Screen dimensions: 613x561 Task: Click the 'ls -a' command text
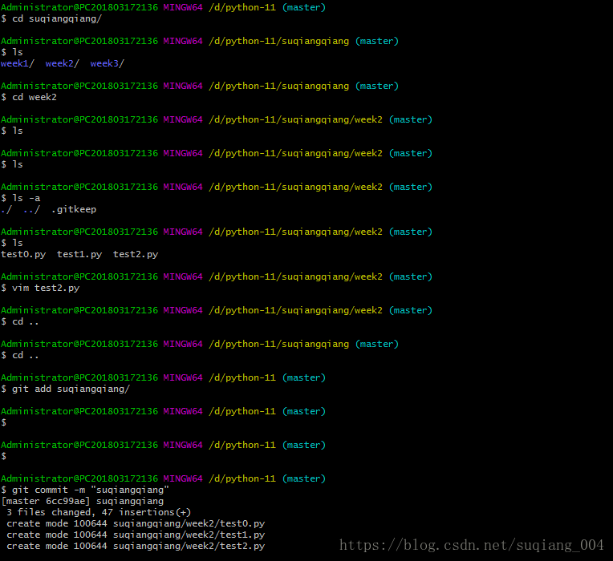click(26, 198)
